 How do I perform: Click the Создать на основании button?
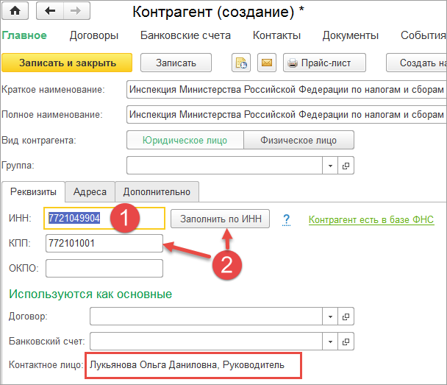coord(417,63)
